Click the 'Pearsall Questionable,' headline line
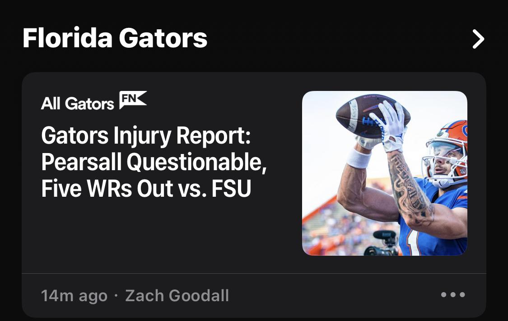The height and width of the screenshot is (321, 508). [154, 162]
